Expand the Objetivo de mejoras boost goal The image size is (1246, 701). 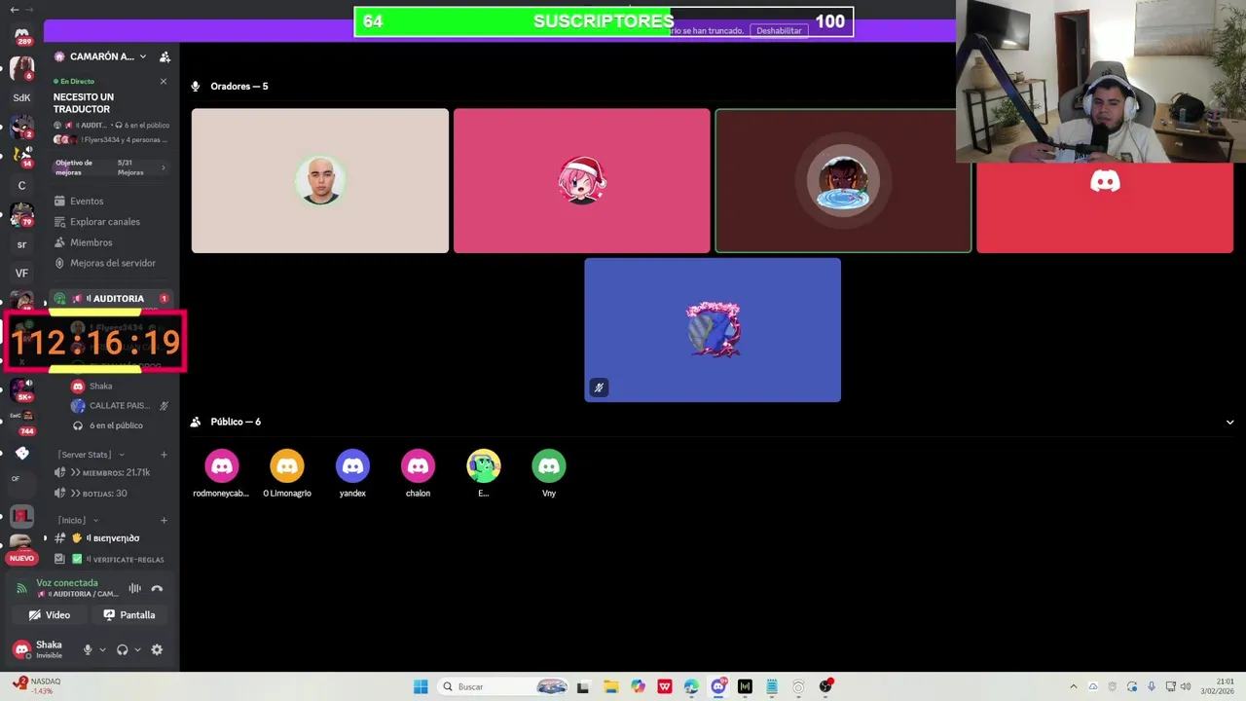click(110, 167)
